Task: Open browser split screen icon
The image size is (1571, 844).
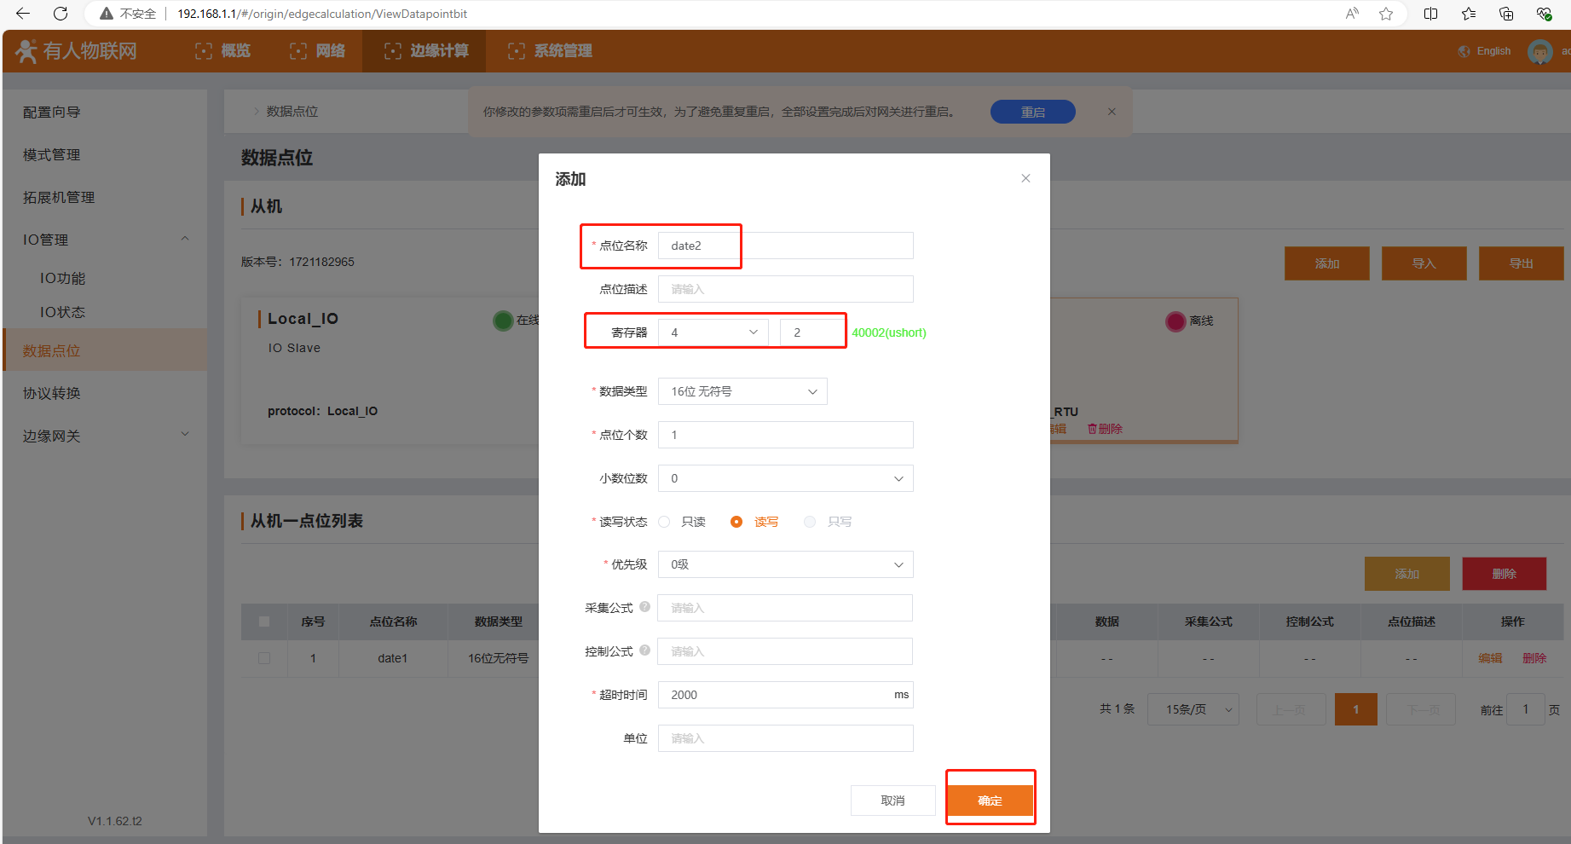Action: click(1430, 14)
